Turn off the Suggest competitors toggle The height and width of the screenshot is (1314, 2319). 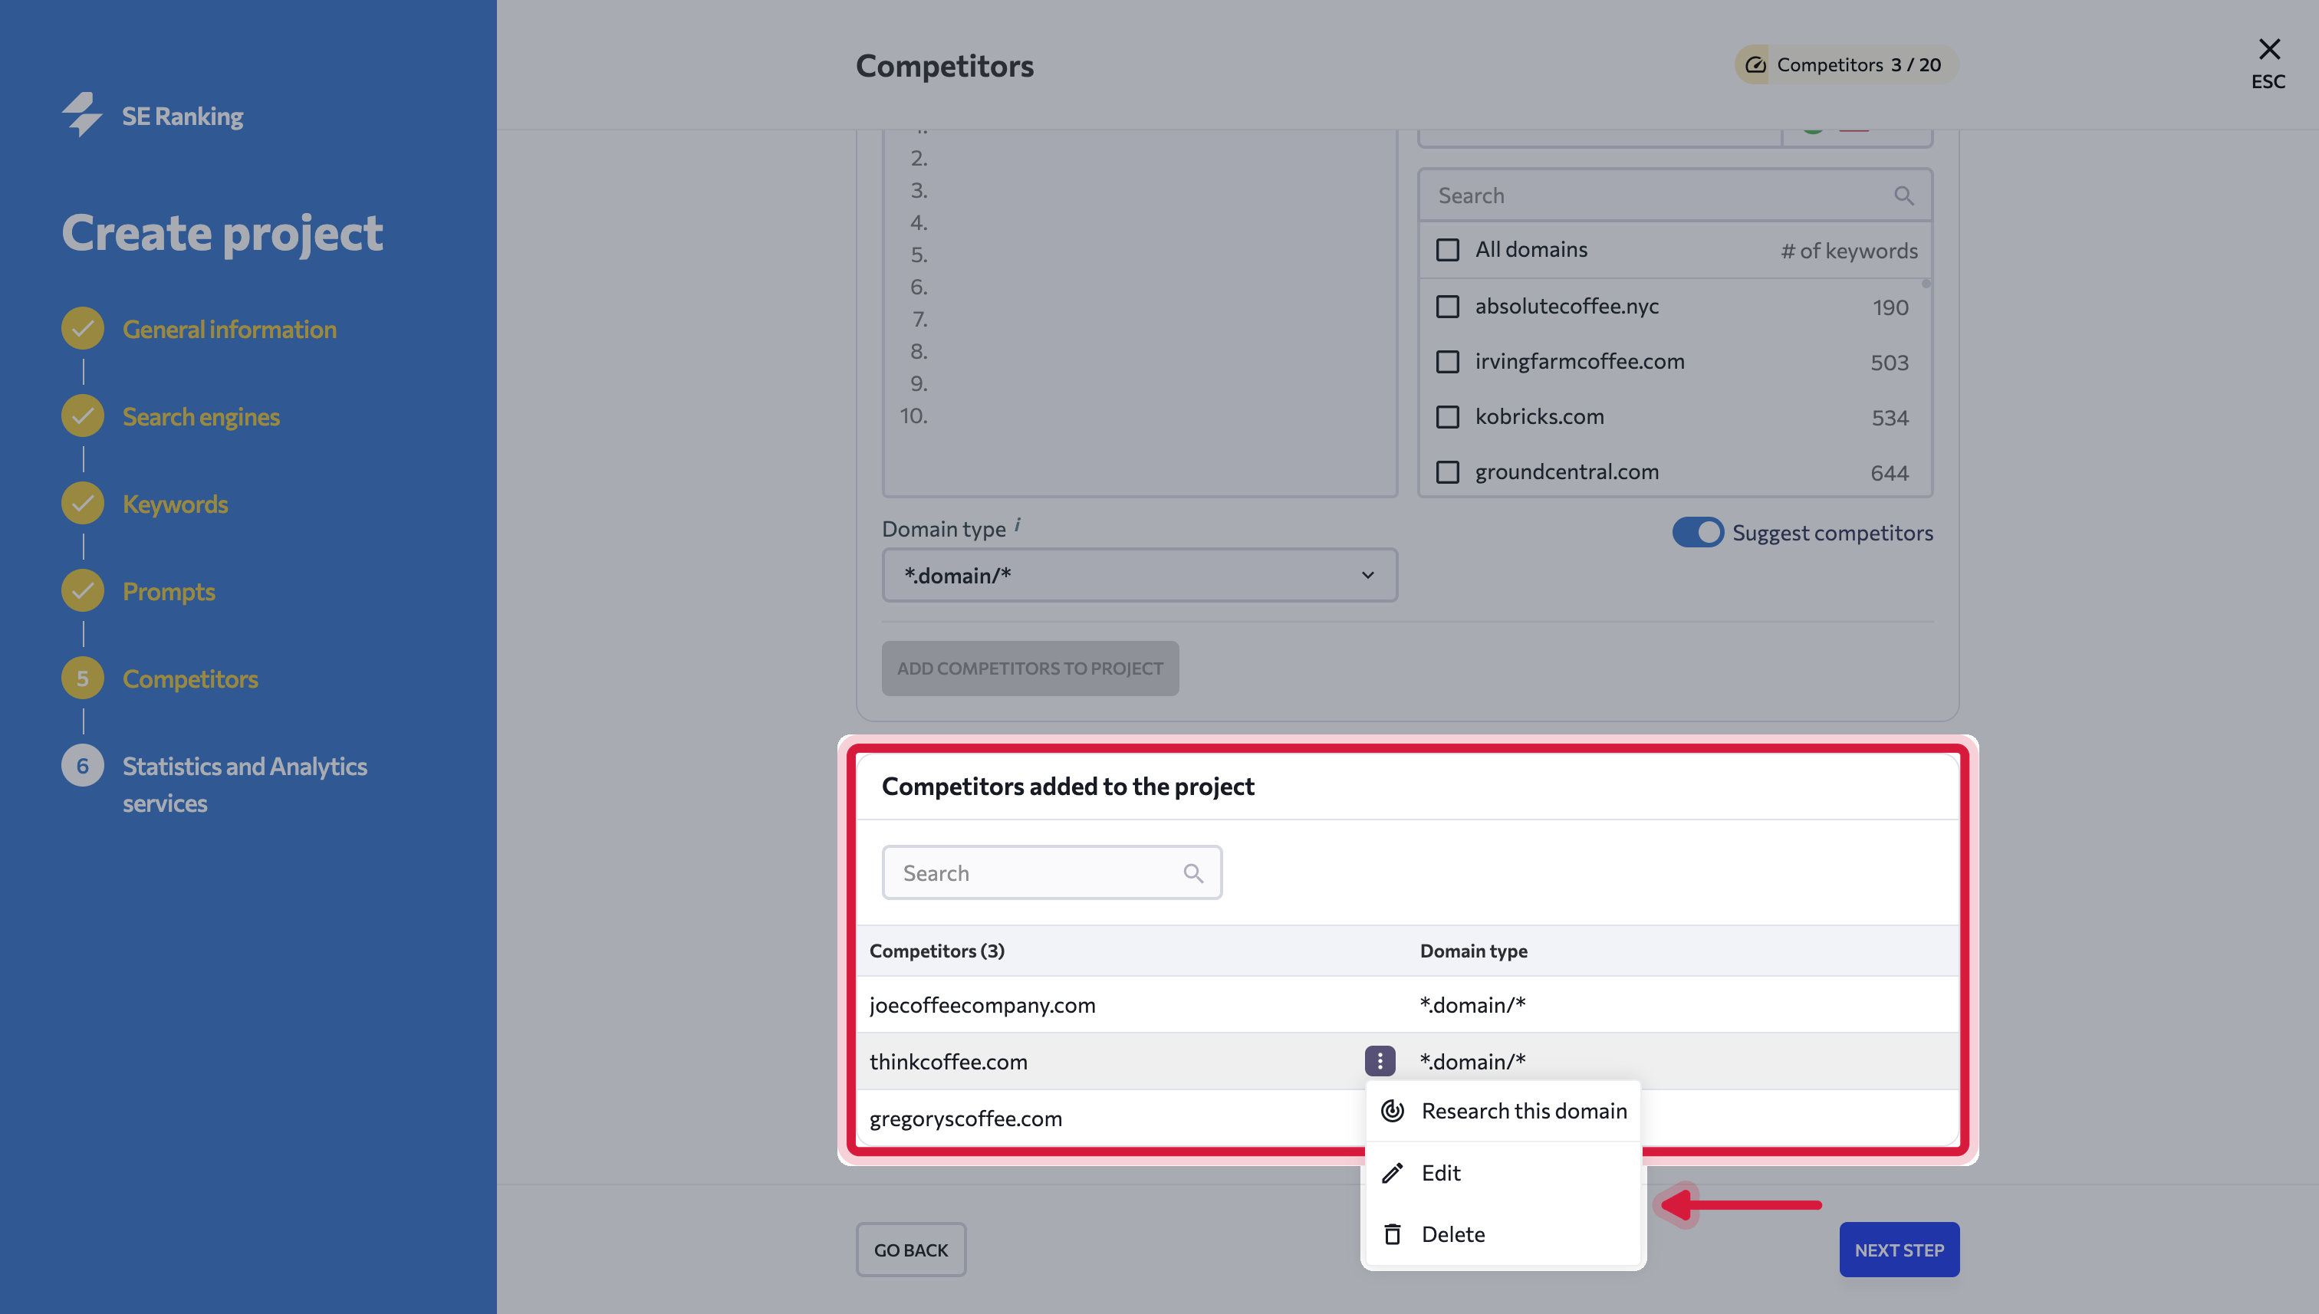tap(1697, 533)
